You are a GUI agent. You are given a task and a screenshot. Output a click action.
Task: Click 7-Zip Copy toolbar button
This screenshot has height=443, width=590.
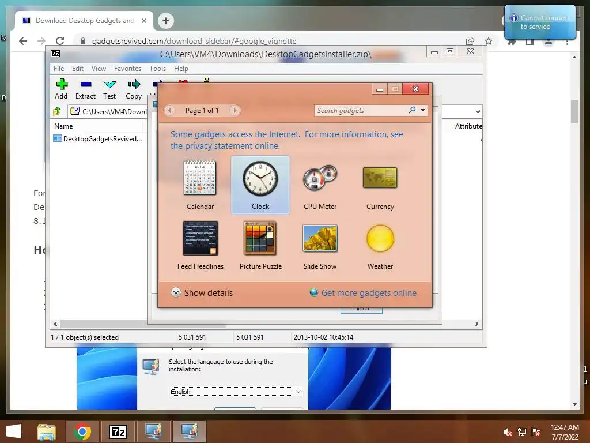click(x=134, y=89)
